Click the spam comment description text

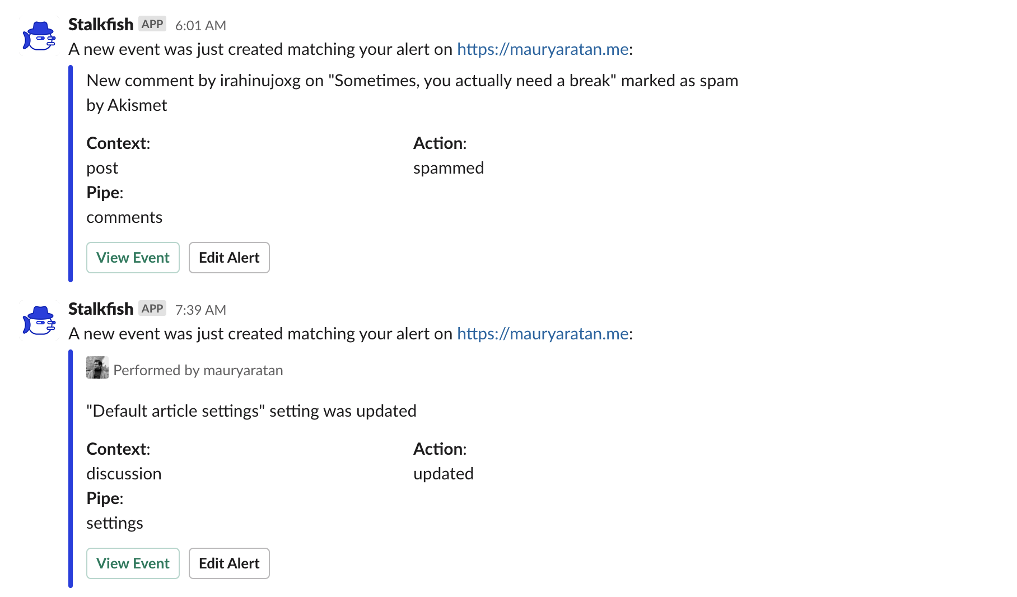412,93
